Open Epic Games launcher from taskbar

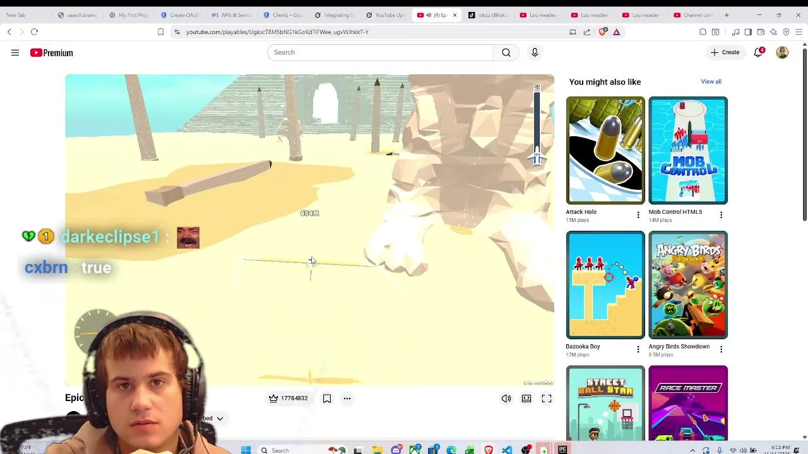click(562, 450)
